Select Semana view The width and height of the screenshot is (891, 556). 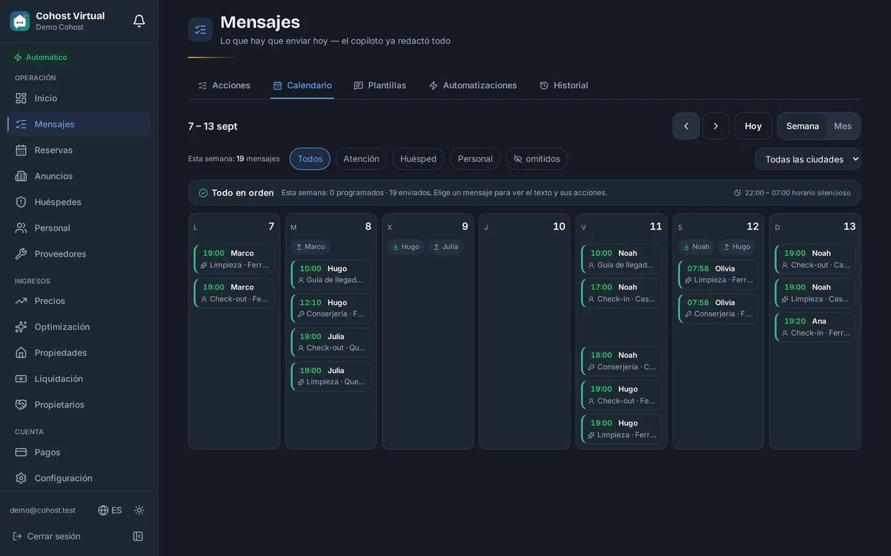[803, 126]
